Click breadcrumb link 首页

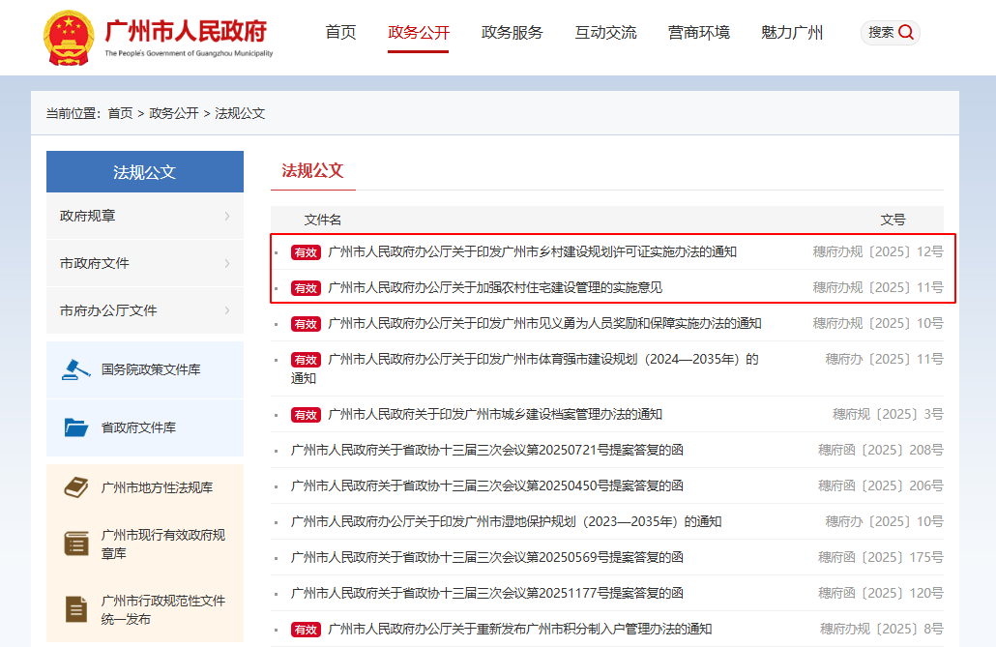tap(120, 113)
